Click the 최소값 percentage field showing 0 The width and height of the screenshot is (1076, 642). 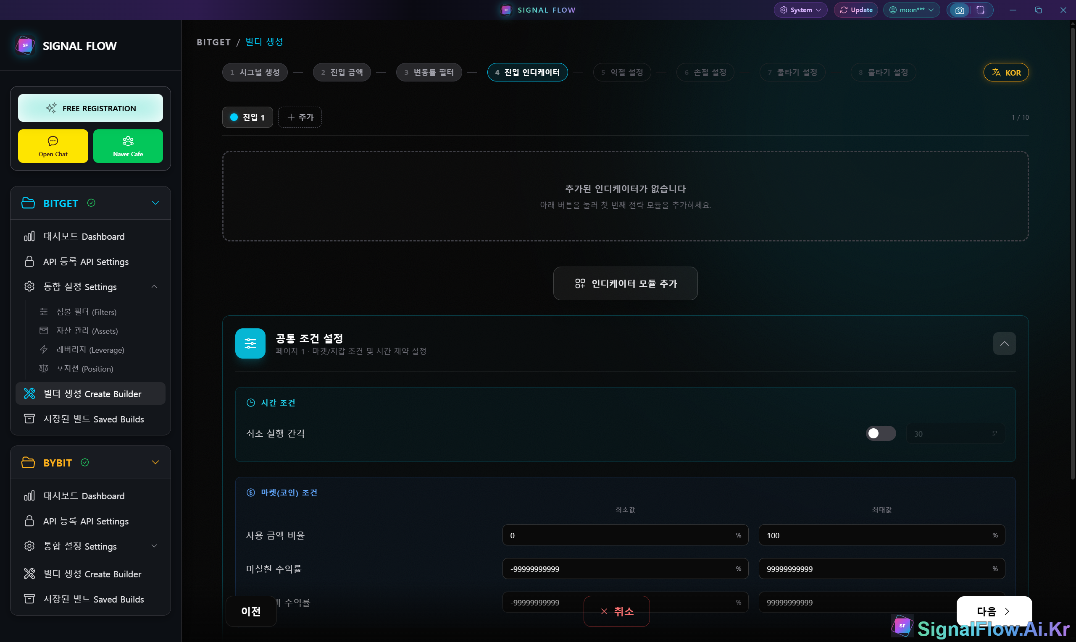point(625,535)
